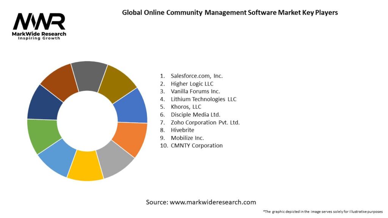The width and height of the screenshot is (388, 218).
Task: Click the green donut segment
Action: click(x=42, y=135)
